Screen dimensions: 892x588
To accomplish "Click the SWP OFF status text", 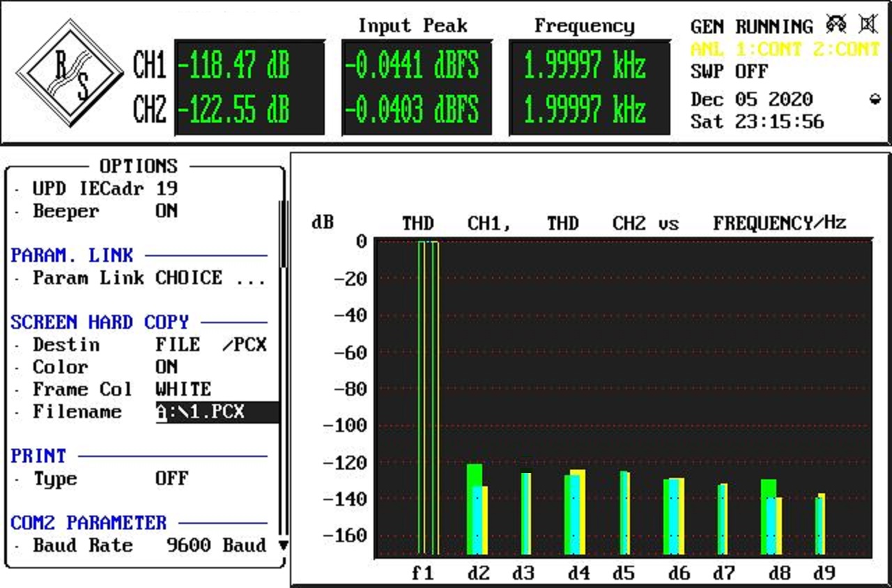I will 730,72.
